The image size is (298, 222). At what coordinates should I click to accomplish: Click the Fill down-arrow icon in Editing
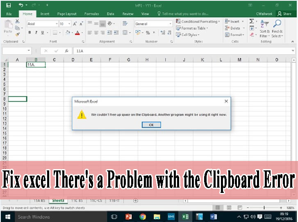(252, 28)
